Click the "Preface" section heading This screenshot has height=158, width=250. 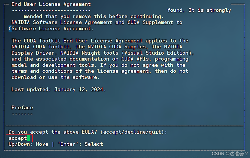(x=22, y=108)
